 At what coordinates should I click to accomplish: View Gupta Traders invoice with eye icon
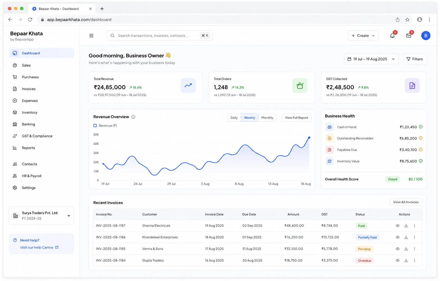tap(397, 260)
